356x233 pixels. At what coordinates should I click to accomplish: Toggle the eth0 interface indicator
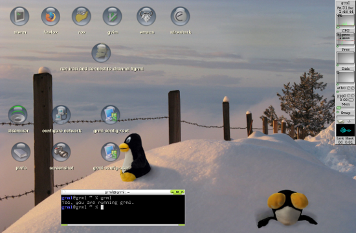[x=350, y=88]
